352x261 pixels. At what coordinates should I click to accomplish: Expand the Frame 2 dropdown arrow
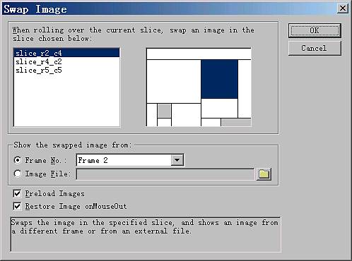(x=177, y=160)
